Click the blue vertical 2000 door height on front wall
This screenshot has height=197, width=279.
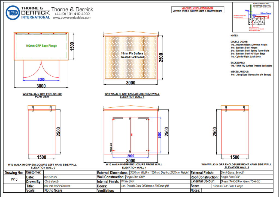[x=159, y=135]
